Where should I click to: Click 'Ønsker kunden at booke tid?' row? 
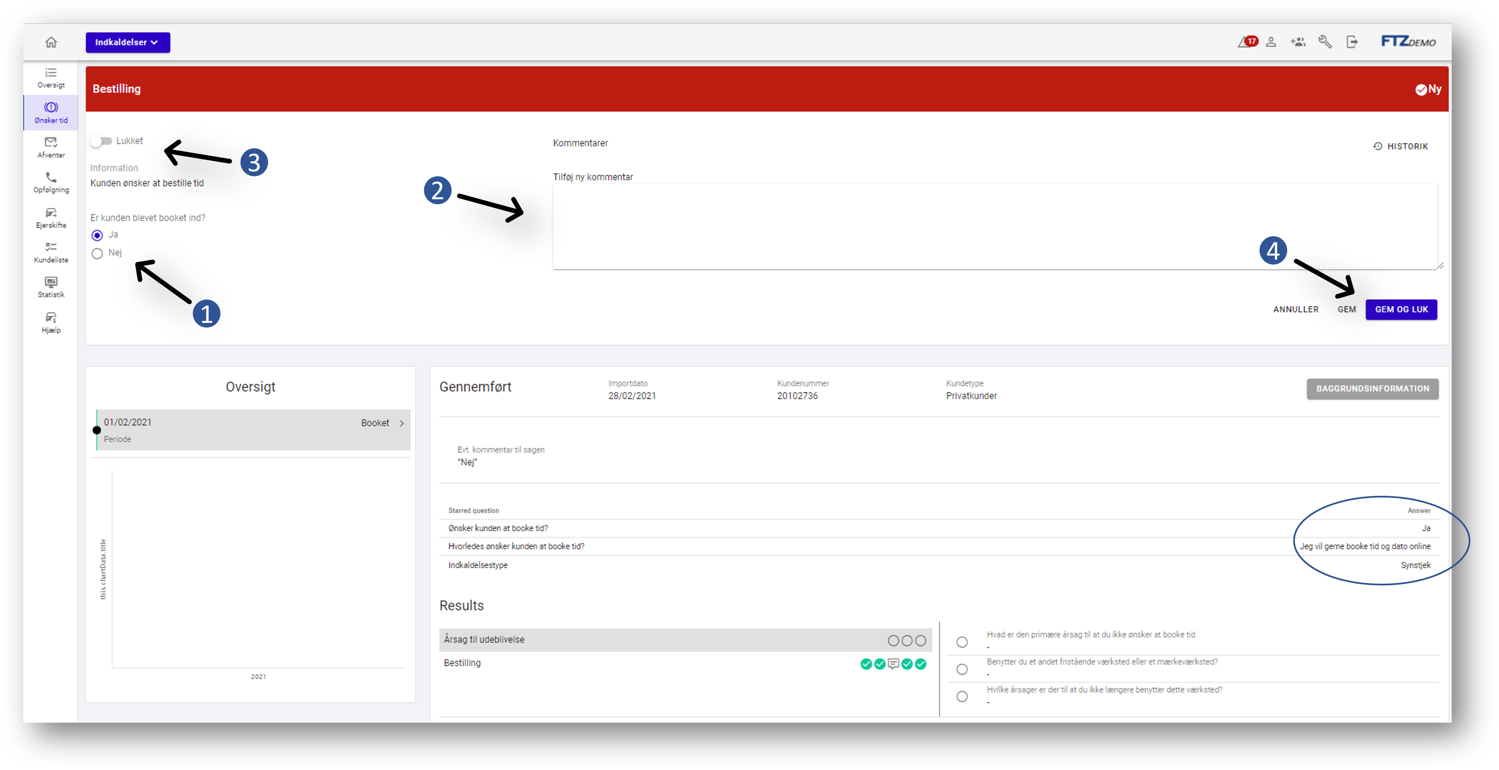click(939, 528)
